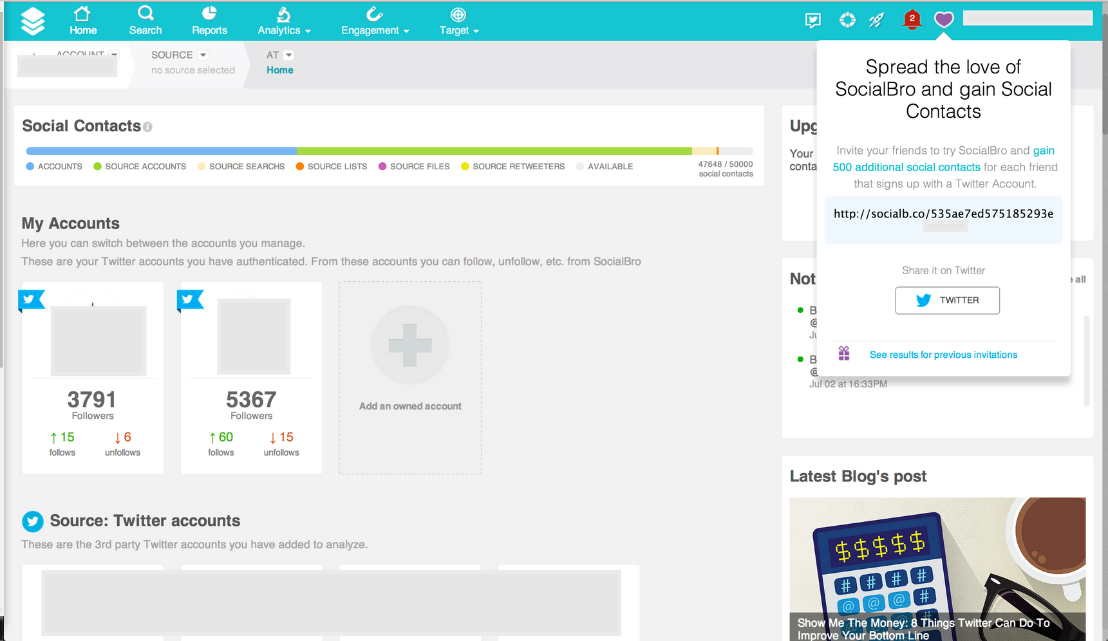This screenshot has width=1108, height=641.
Task: Click the 'Jul 02 at 16:33PM' notification
Action: point(848,384)
